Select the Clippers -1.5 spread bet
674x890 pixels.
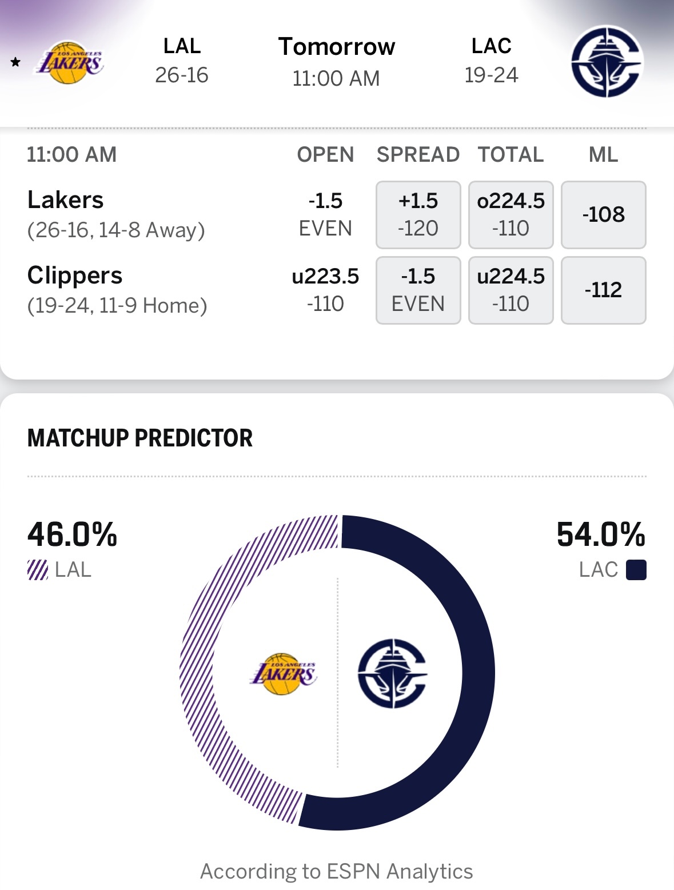coord(418,290)
